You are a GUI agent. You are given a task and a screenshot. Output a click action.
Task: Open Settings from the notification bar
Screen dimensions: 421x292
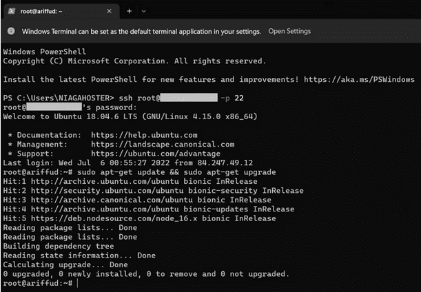point(289,32)
